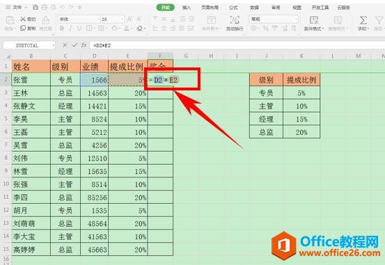Open the 文件 menu dropdown arrow
The height and width of the screenshot is (265, 385).
point(26,8)
